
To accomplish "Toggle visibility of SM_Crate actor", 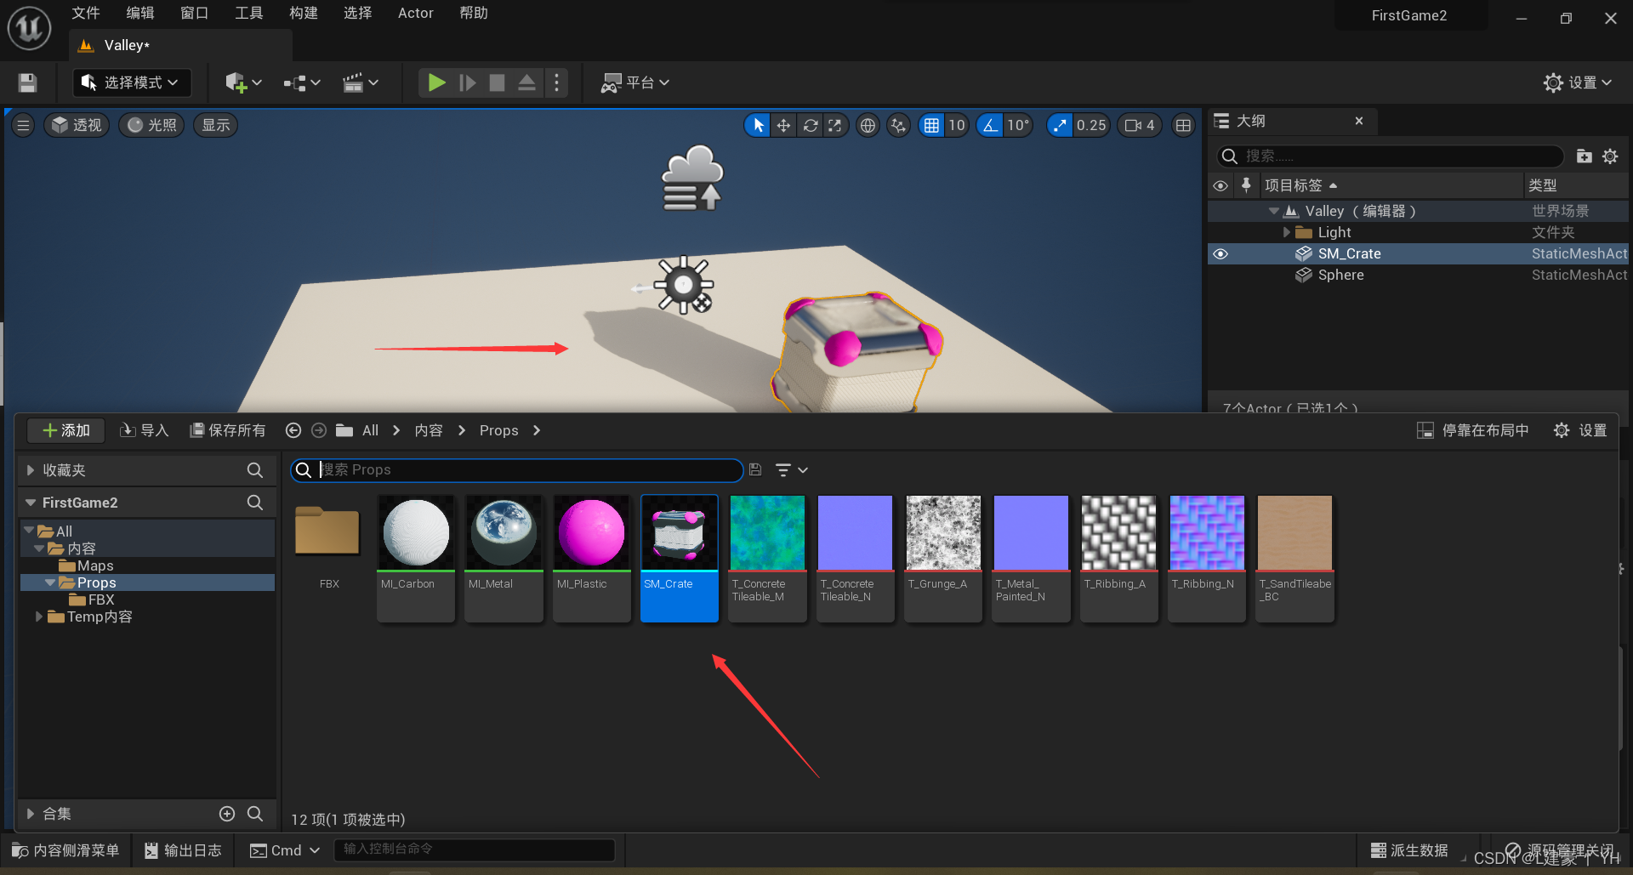I will click(x=1220, y=254).
